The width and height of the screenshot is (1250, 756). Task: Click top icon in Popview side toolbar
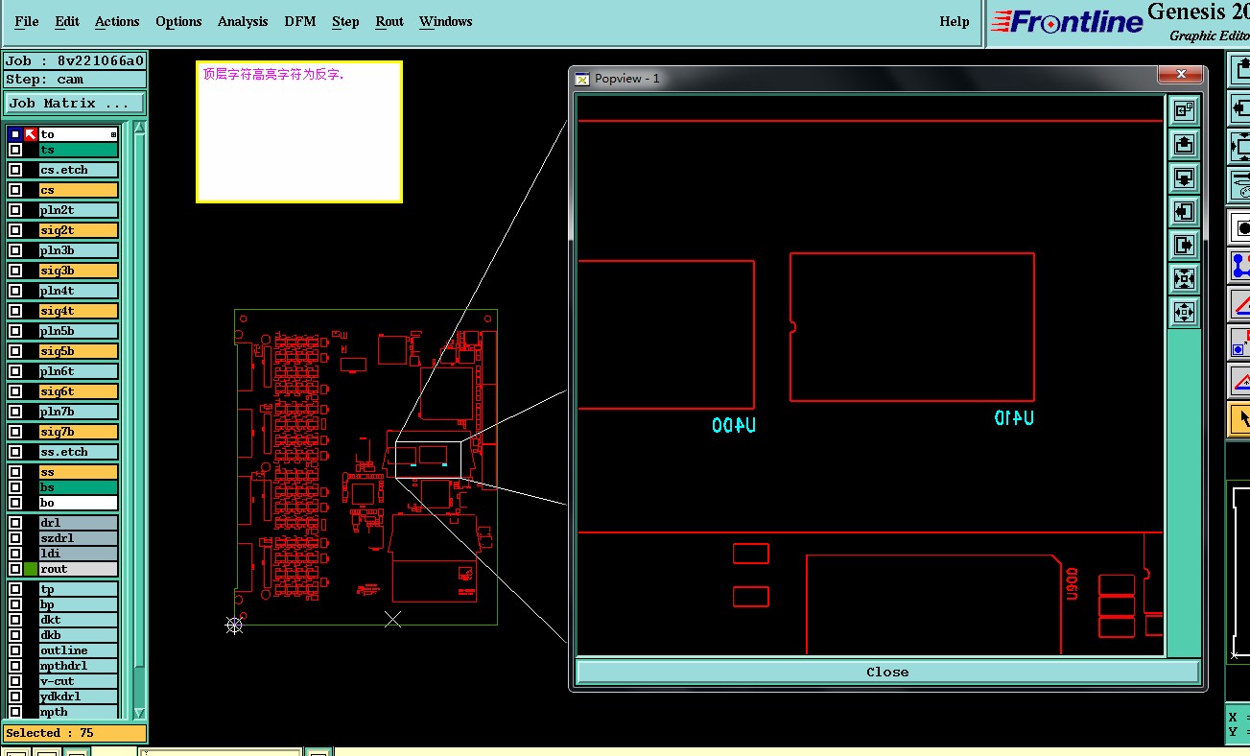(x=1184, y=110)
